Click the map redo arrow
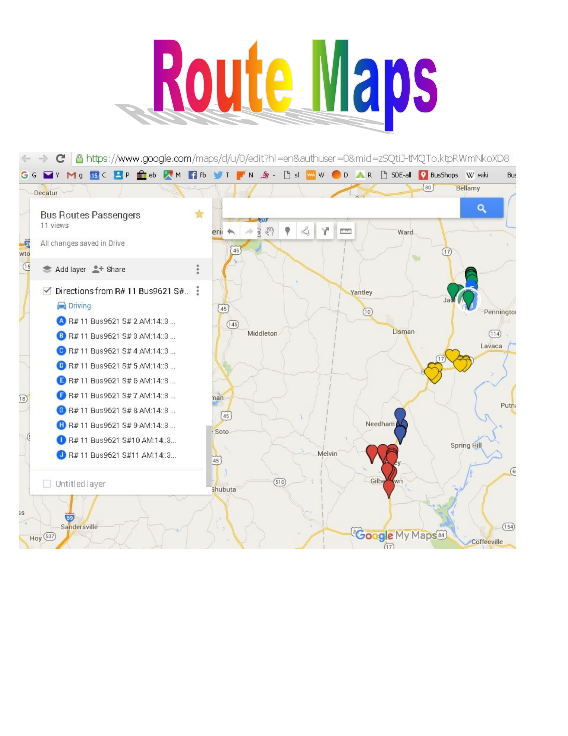 (249, 231)
